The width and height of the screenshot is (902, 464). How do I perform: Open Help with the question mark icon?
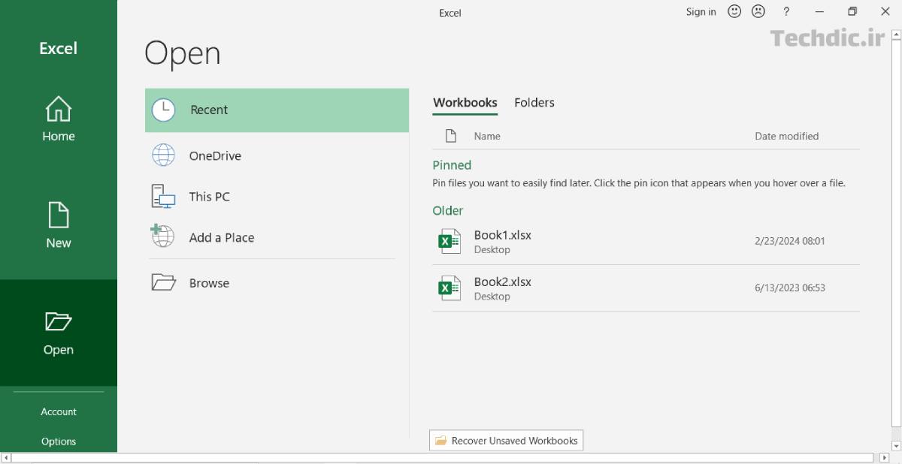coord(786,11)
